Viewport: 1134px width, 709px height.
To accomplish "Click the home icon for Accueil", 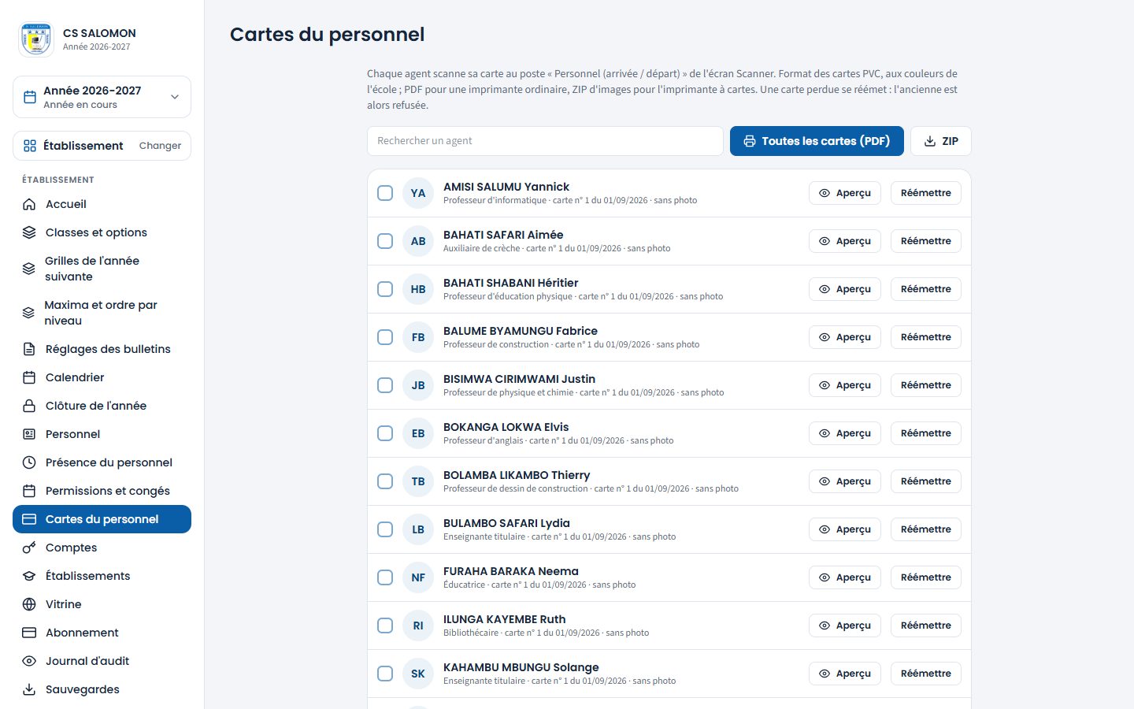I will click(29, 204).
